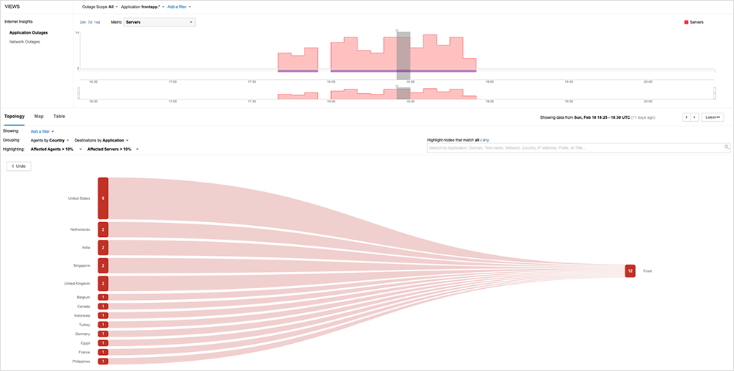
Task: Select the Front application node showing 12
Action: (630, 271)
